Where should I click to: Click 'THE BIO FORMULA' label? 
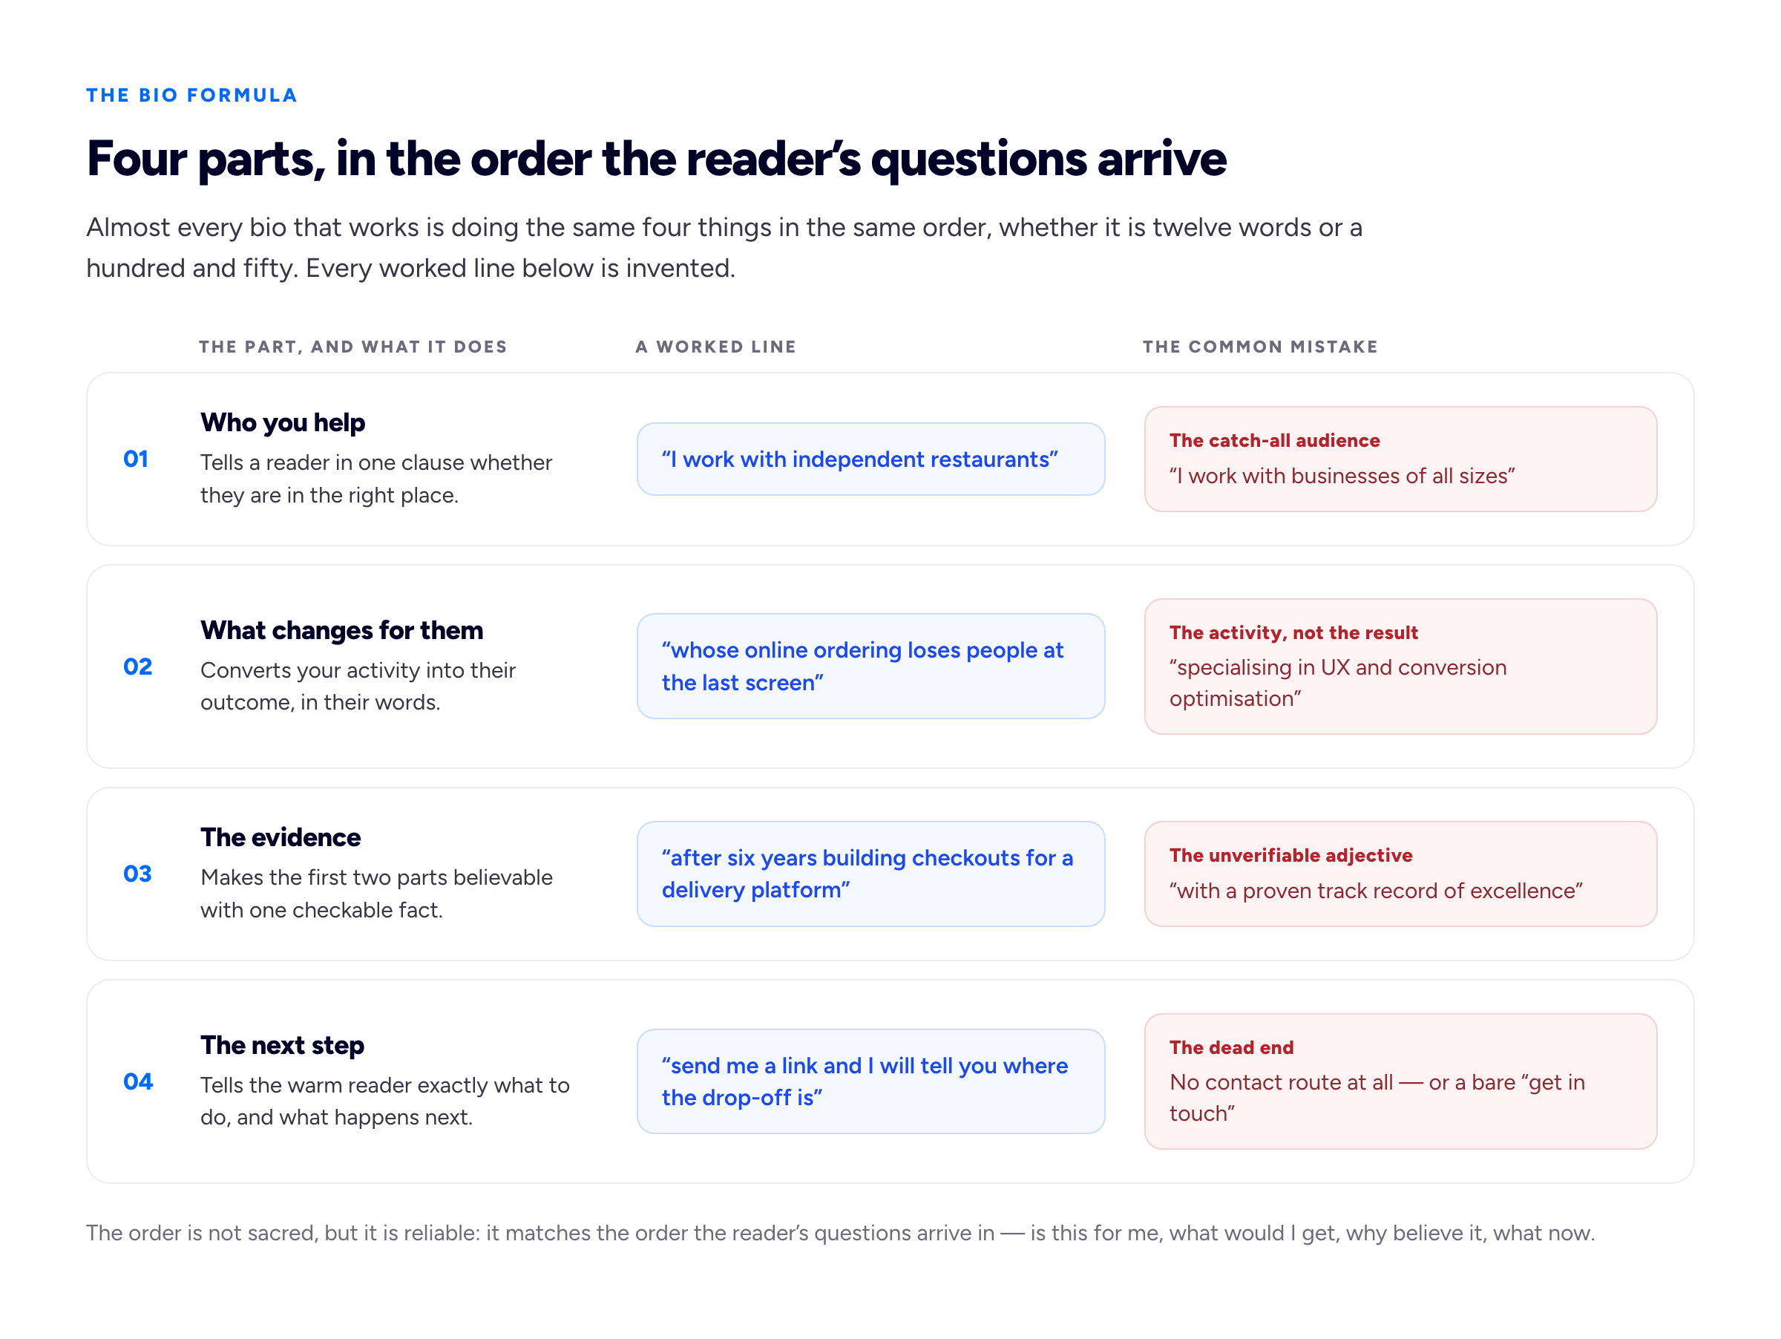[x=191, y=95]
